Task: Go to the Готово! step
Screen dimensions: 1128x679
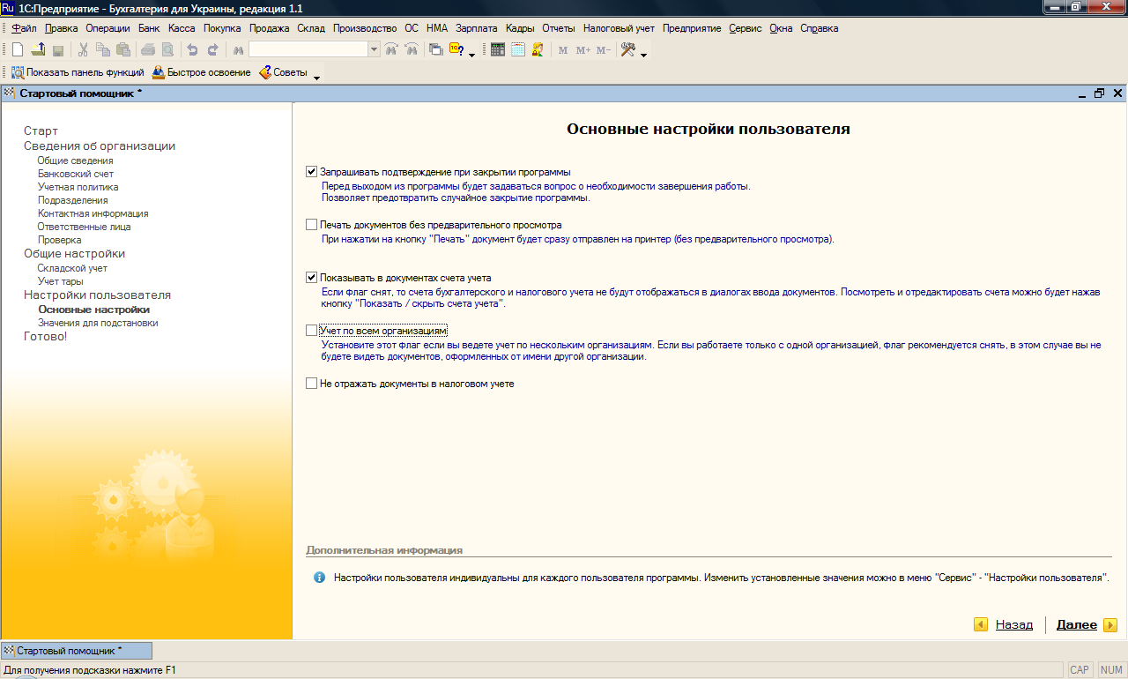Action: pyautogui.click(x=45, y=337)
